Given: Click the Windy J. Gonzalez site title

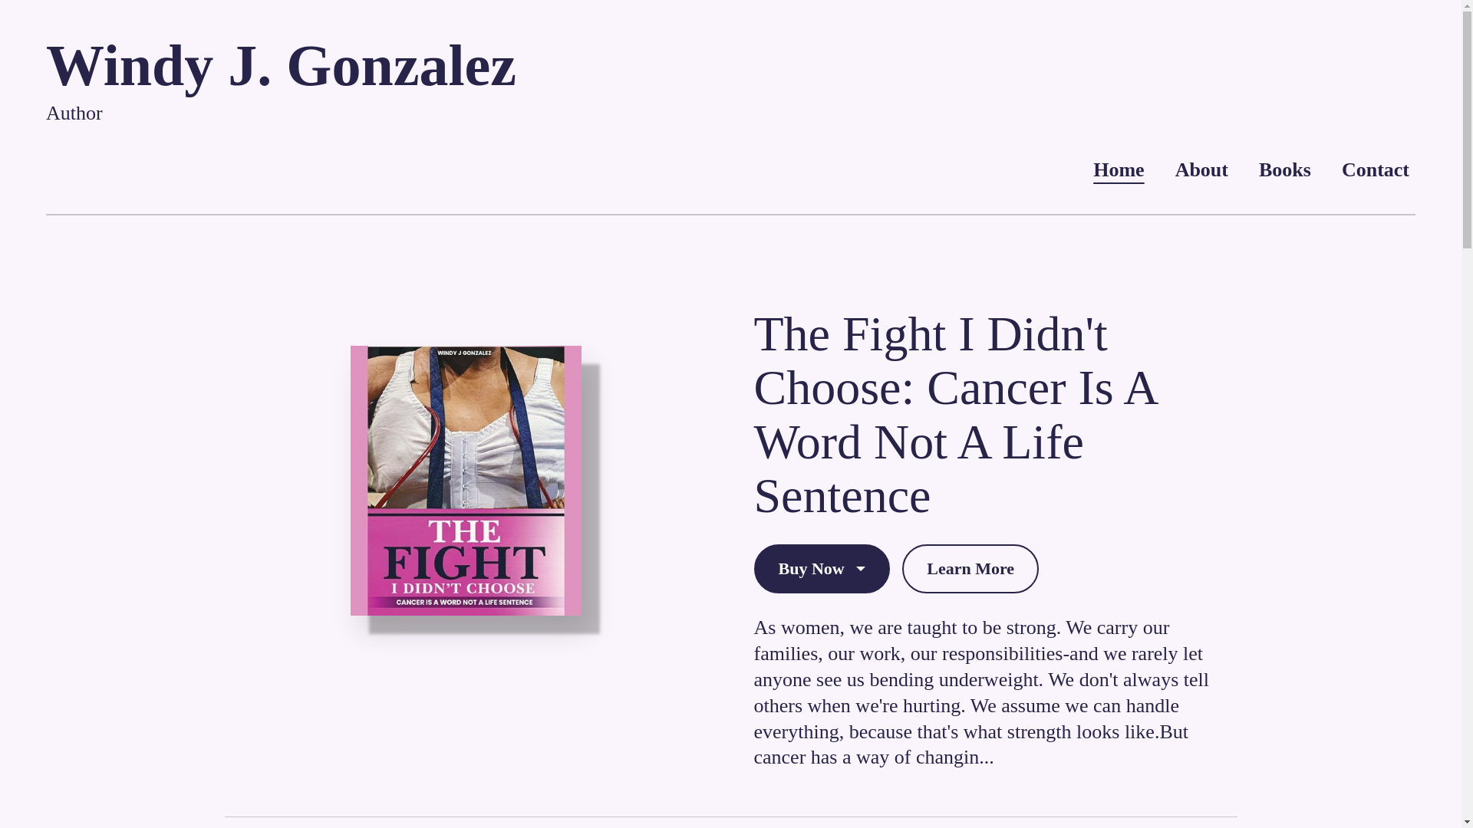Looking at the screenshot, I should 281,66.
